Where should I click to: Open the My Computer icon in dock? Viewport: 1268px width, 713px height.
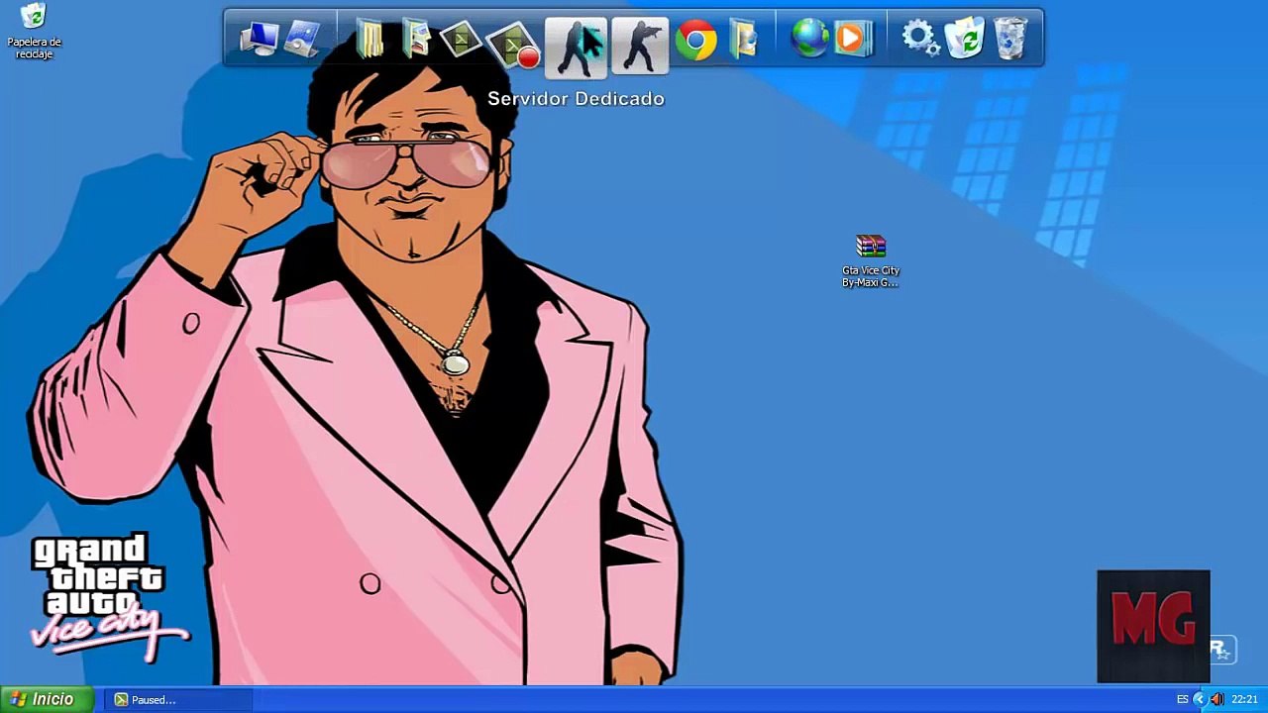259,40
